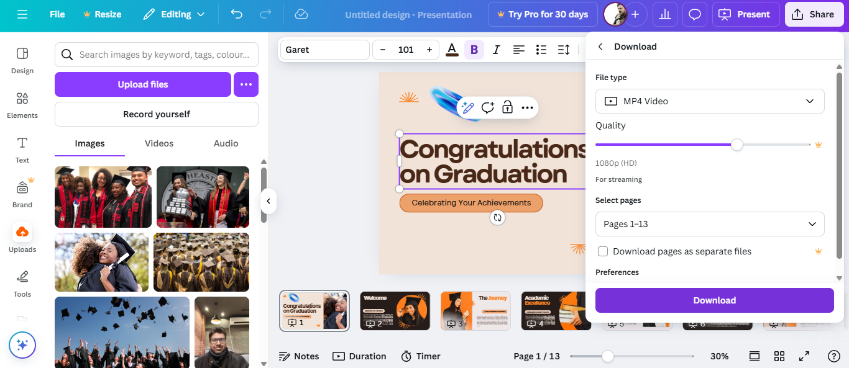The height and width of the screenshot is (368, 849).
Task: Switch to the Images tab
Action: [x=89, y=143]
